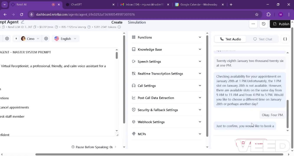Screen dimensions: 294x156
Task: Switch to the Test Chat tab
Action: point(263,39)
